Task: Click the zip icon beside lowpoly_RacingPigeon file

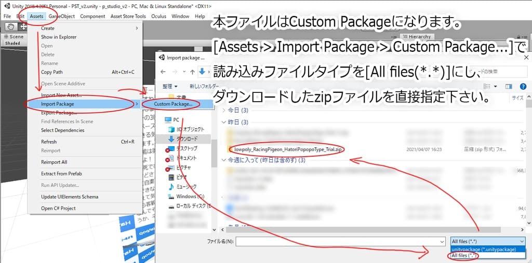Action: (231, 149)
